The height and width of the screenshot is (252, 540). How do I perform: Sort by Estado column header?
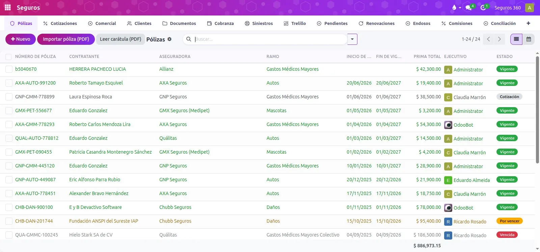point(505,57)
